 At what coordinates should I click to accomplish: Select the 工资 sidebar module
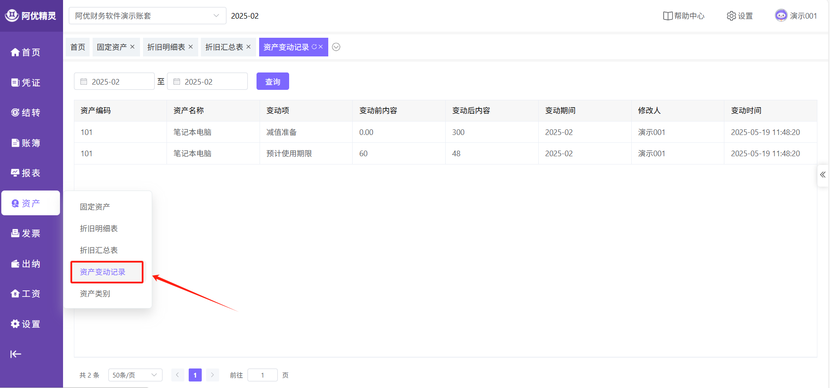26,294
